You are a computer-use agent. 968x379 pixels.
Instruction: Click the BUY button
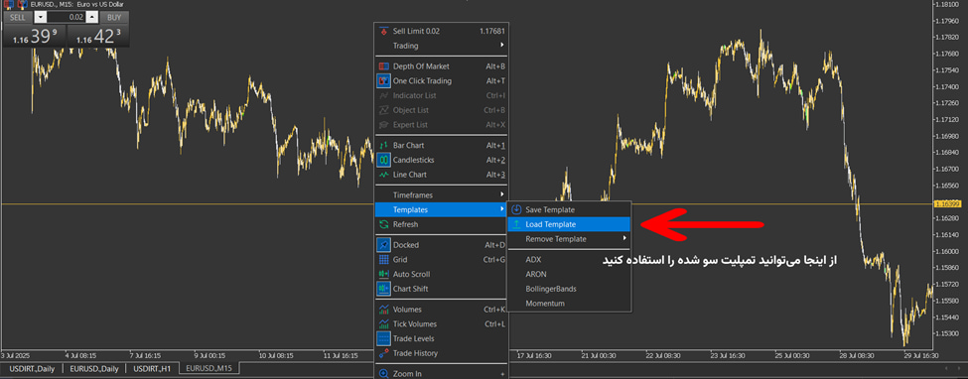[x=114, y=17]
